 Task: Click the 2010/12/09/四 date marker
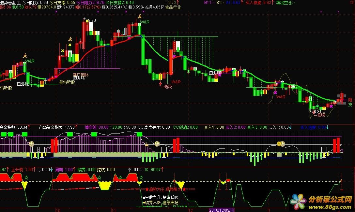[222, 210]
